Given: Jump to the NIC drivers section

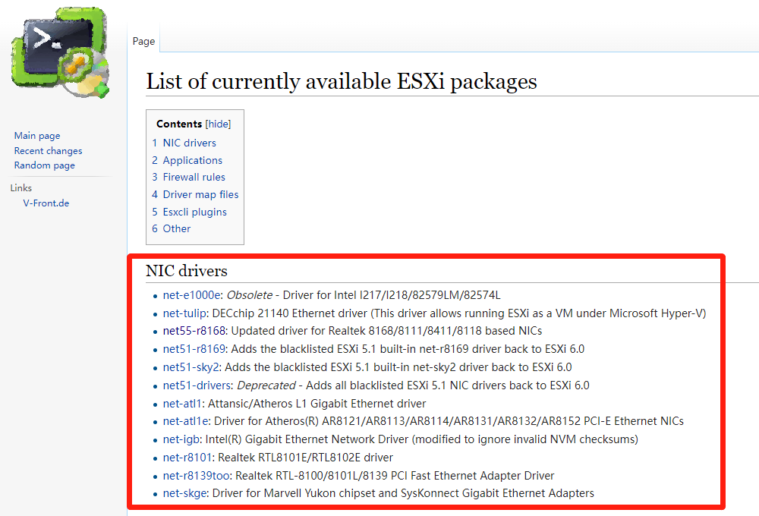Looking at the screenshot, I should [x=188, y=143].
